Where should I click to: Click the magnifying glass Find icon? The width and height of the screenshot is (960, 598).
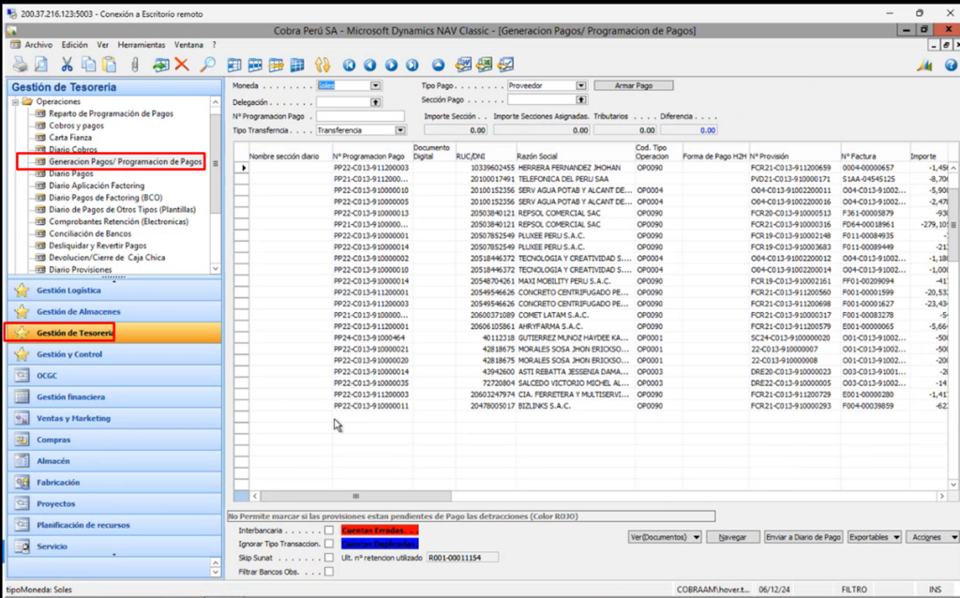coord(207,65)
